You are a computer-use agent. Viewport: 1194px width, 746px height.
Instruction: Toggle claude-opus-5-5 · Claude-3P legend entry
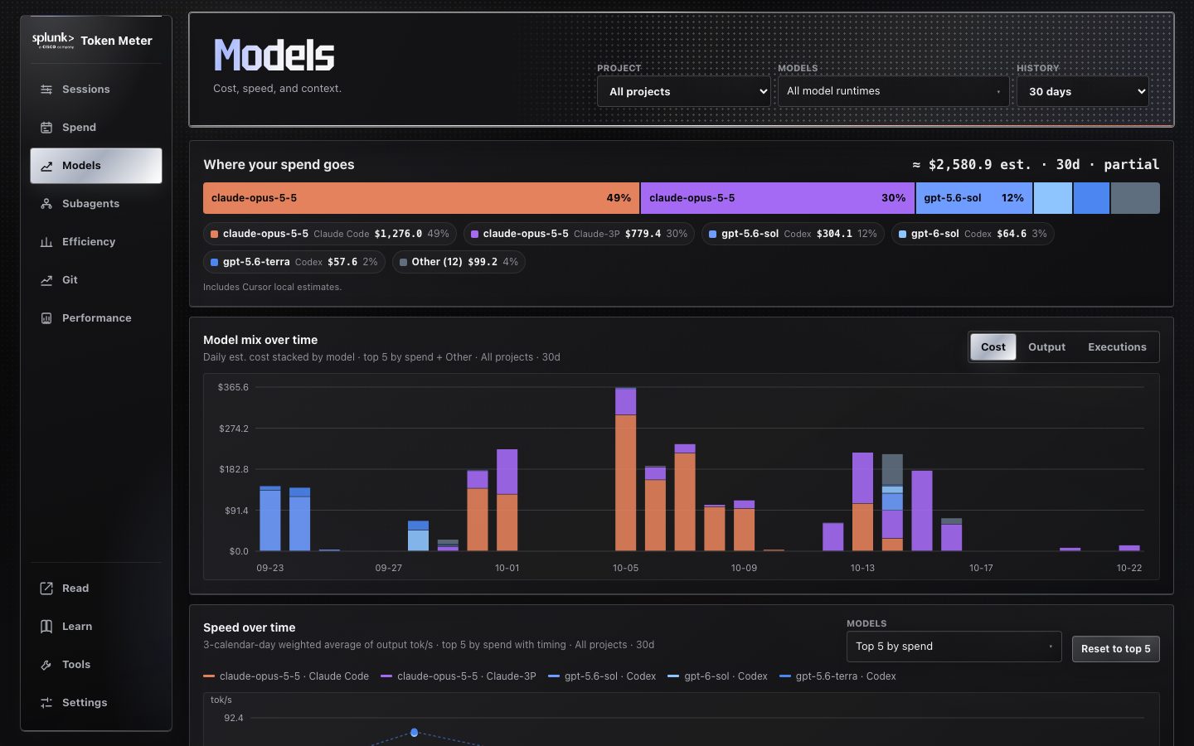pos(459,676)
